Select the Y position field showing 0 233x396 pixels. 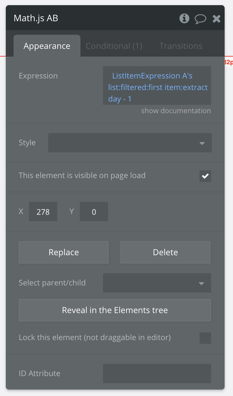(94, 212)
